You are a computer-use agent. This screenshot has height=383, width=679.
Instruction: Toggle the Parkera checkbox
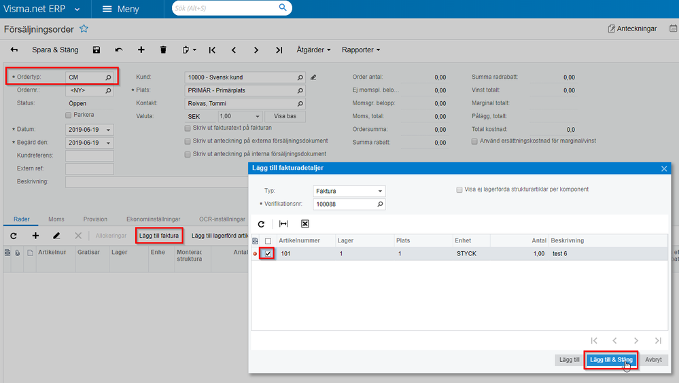pos(69,115)
